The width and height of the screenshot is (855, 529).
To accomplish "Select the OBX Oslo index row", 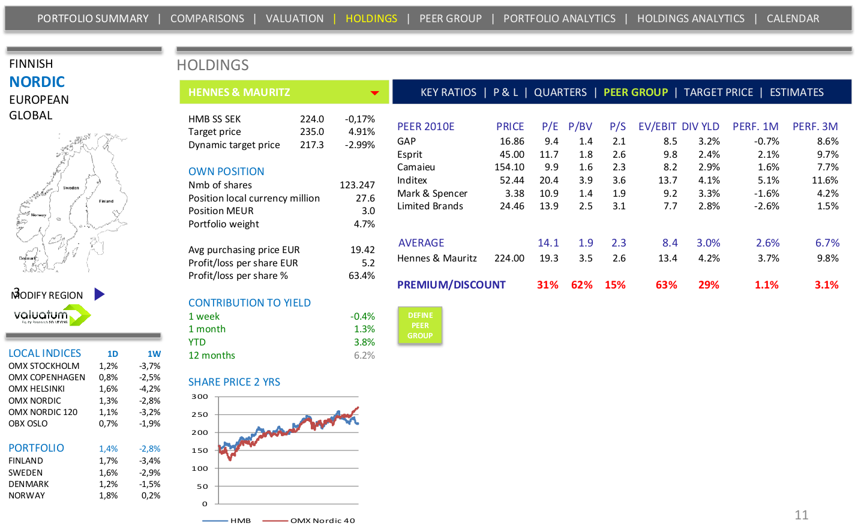I will coord(85,423).
